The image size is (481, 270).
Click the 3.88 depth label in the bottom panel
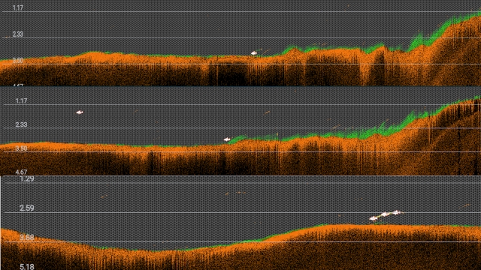(x=27, y=238)
